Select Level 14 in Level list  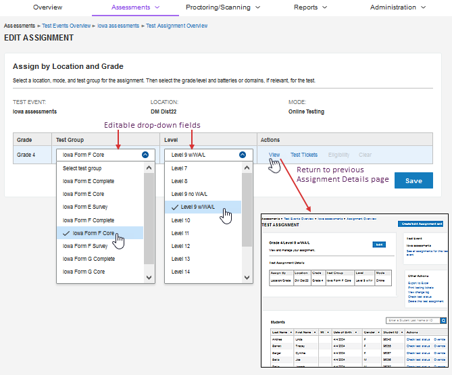tap(203, 272)
